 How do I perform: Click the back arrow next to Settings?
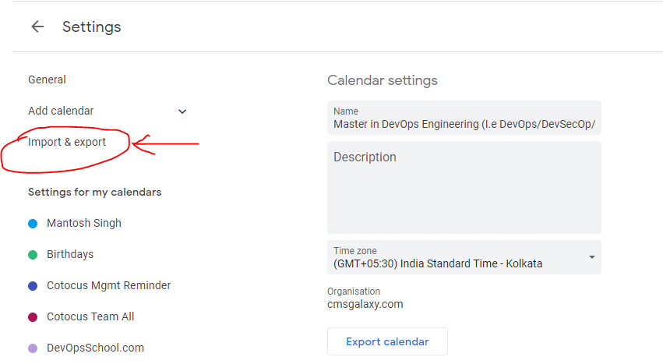pos(37,27)
